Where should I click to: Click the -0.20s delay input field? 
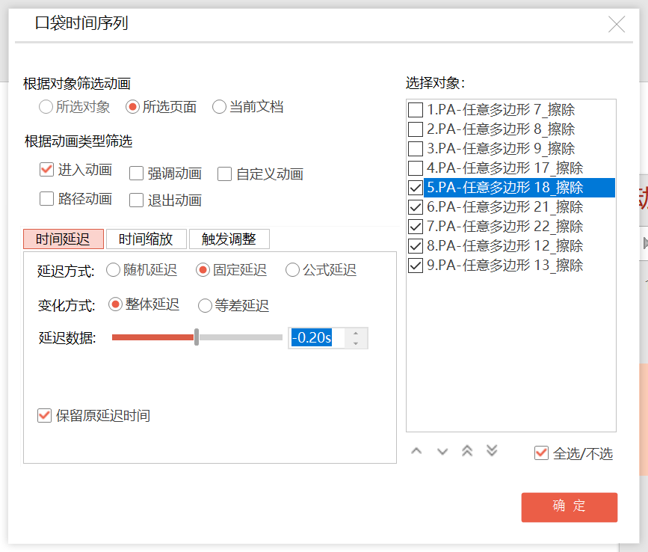[x=317, y=338]
